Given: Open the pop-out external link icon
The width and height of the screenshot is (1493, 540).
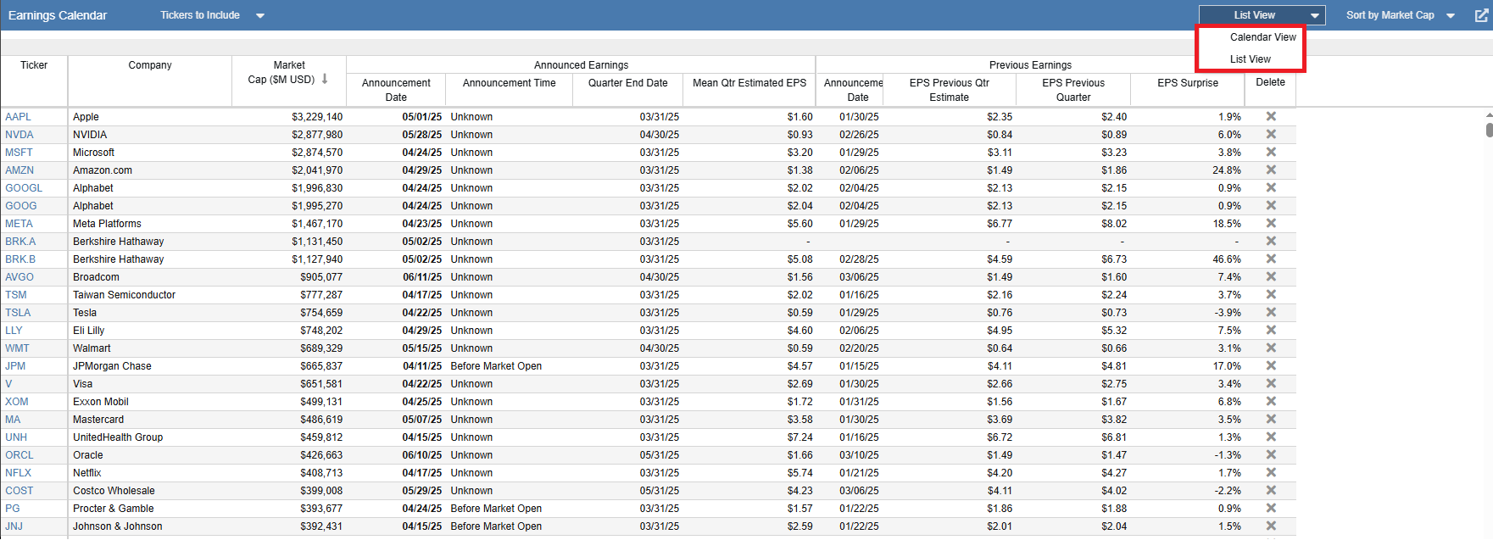Looking at the screenshot, I should coord(1481,15).
